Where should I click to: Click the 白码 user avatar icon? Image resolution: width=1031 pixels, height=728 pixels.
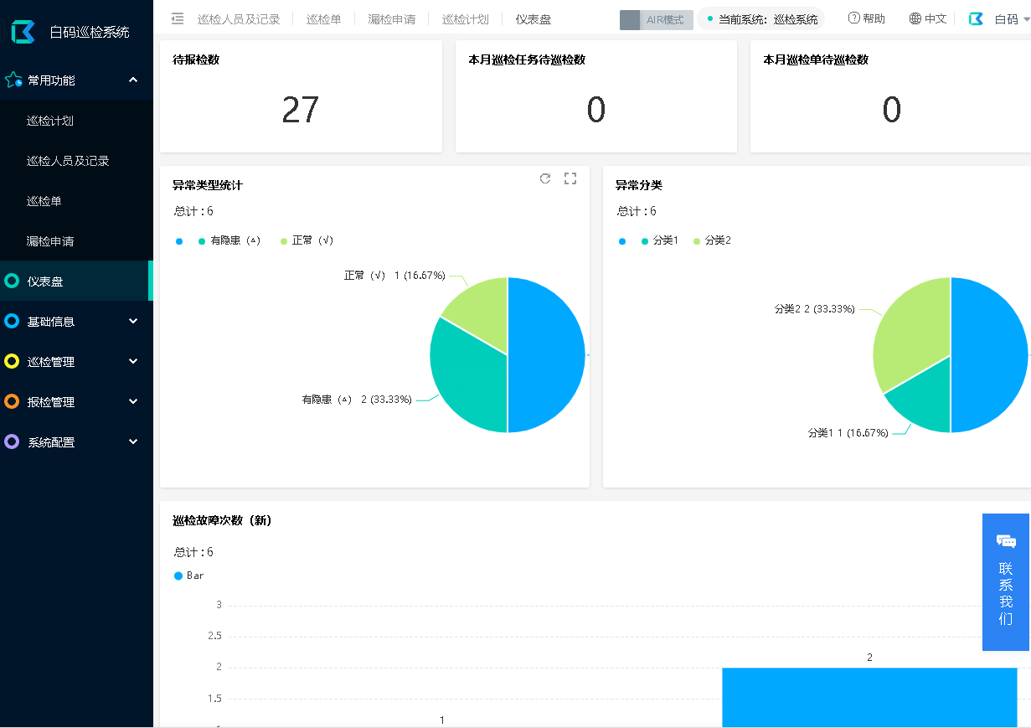[x=976, y=18]
